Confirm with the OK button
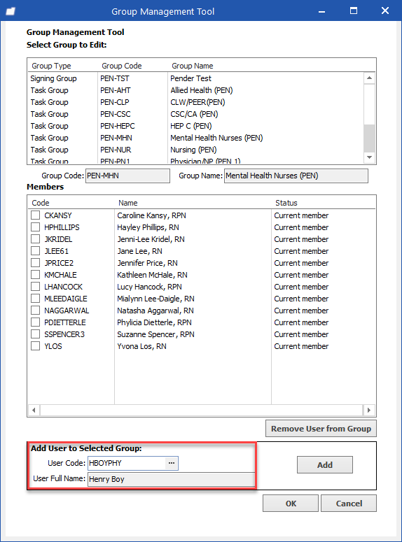 pos(291,504)
